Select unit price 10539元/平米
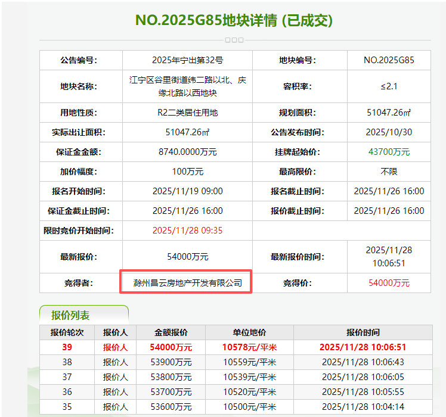446x417 pixels. [x=249, y=377]
